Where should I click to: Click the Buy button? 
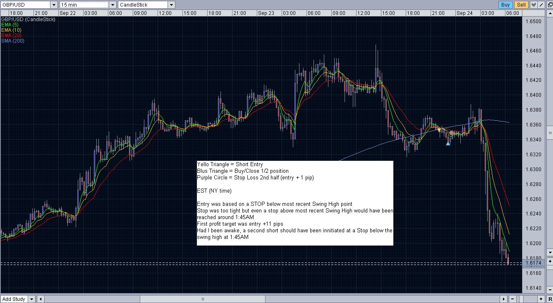tap(505, 5)
